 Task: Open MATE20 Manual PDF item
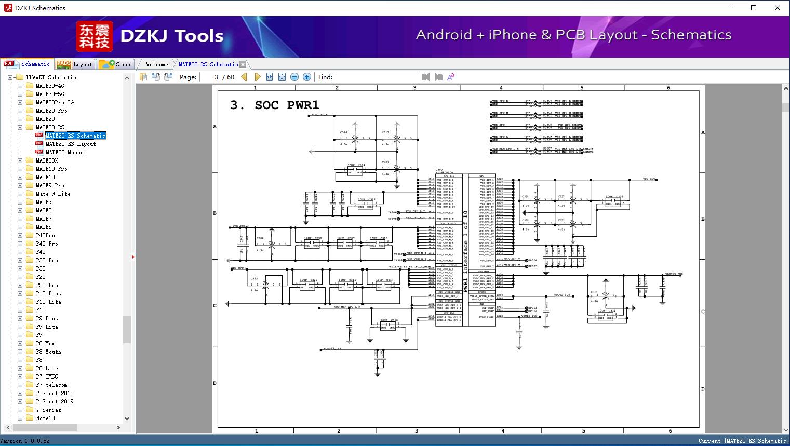point(65,152)
